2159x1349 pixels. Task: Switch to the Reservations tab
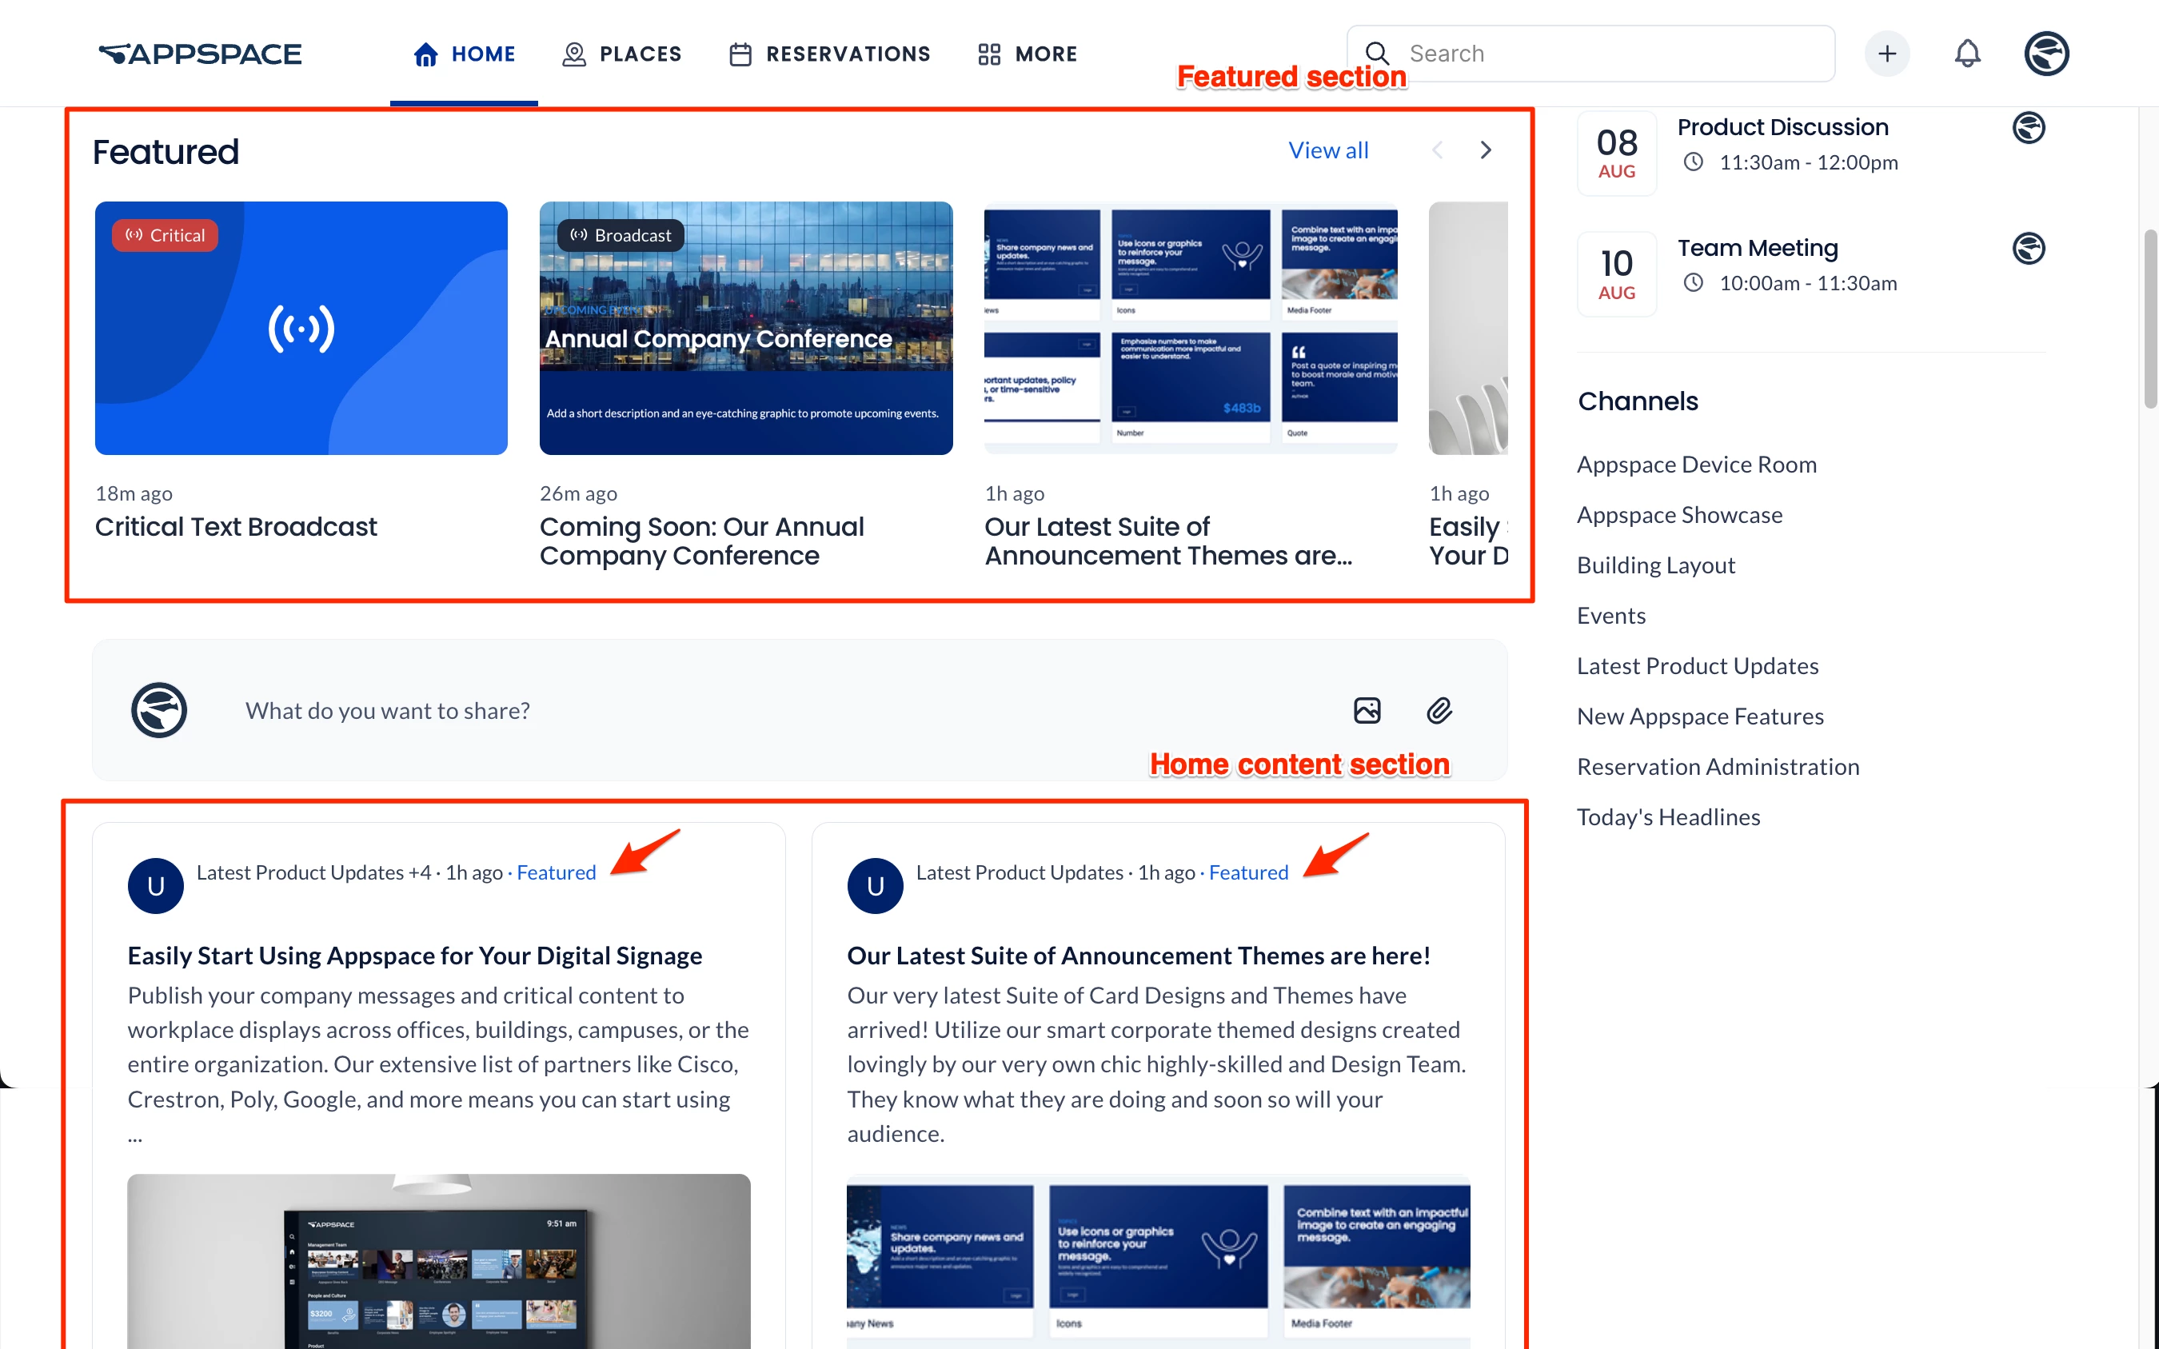click(x=830, y=54)
